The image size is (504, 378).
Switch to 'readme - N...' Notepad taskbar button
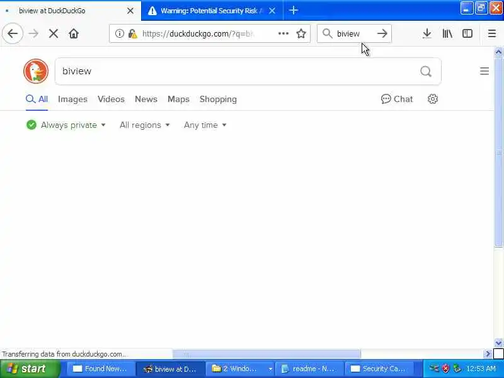pos(309,369)
